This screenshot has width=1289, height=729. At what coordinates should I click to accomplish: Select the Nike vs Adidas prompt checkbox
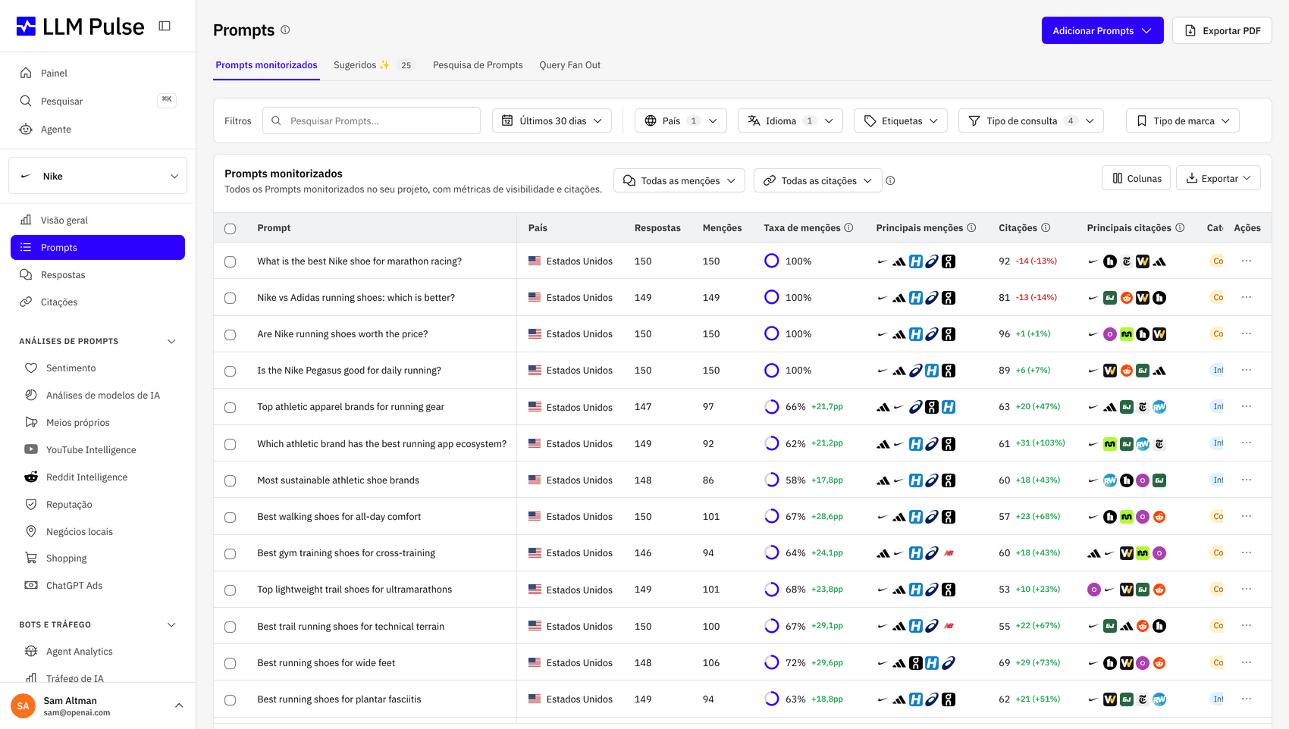click(x=231, y=298)
